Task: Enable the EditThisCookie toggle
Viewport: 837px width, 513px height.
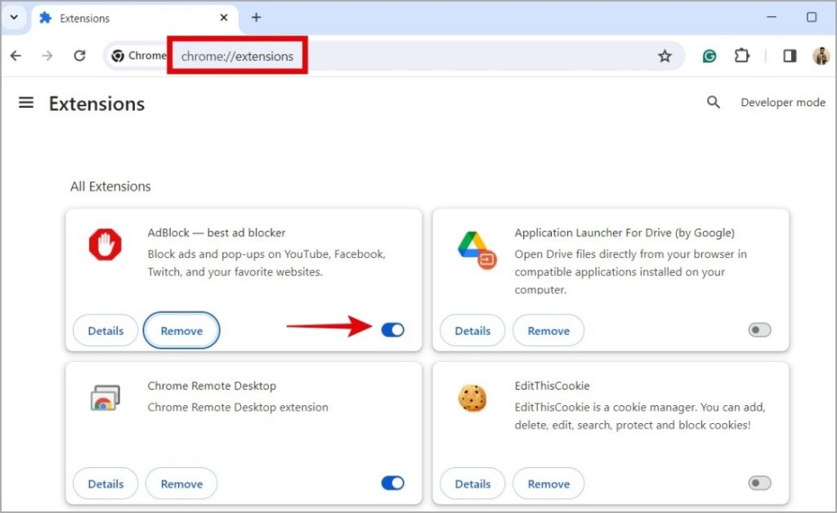Action: (759, 483)
